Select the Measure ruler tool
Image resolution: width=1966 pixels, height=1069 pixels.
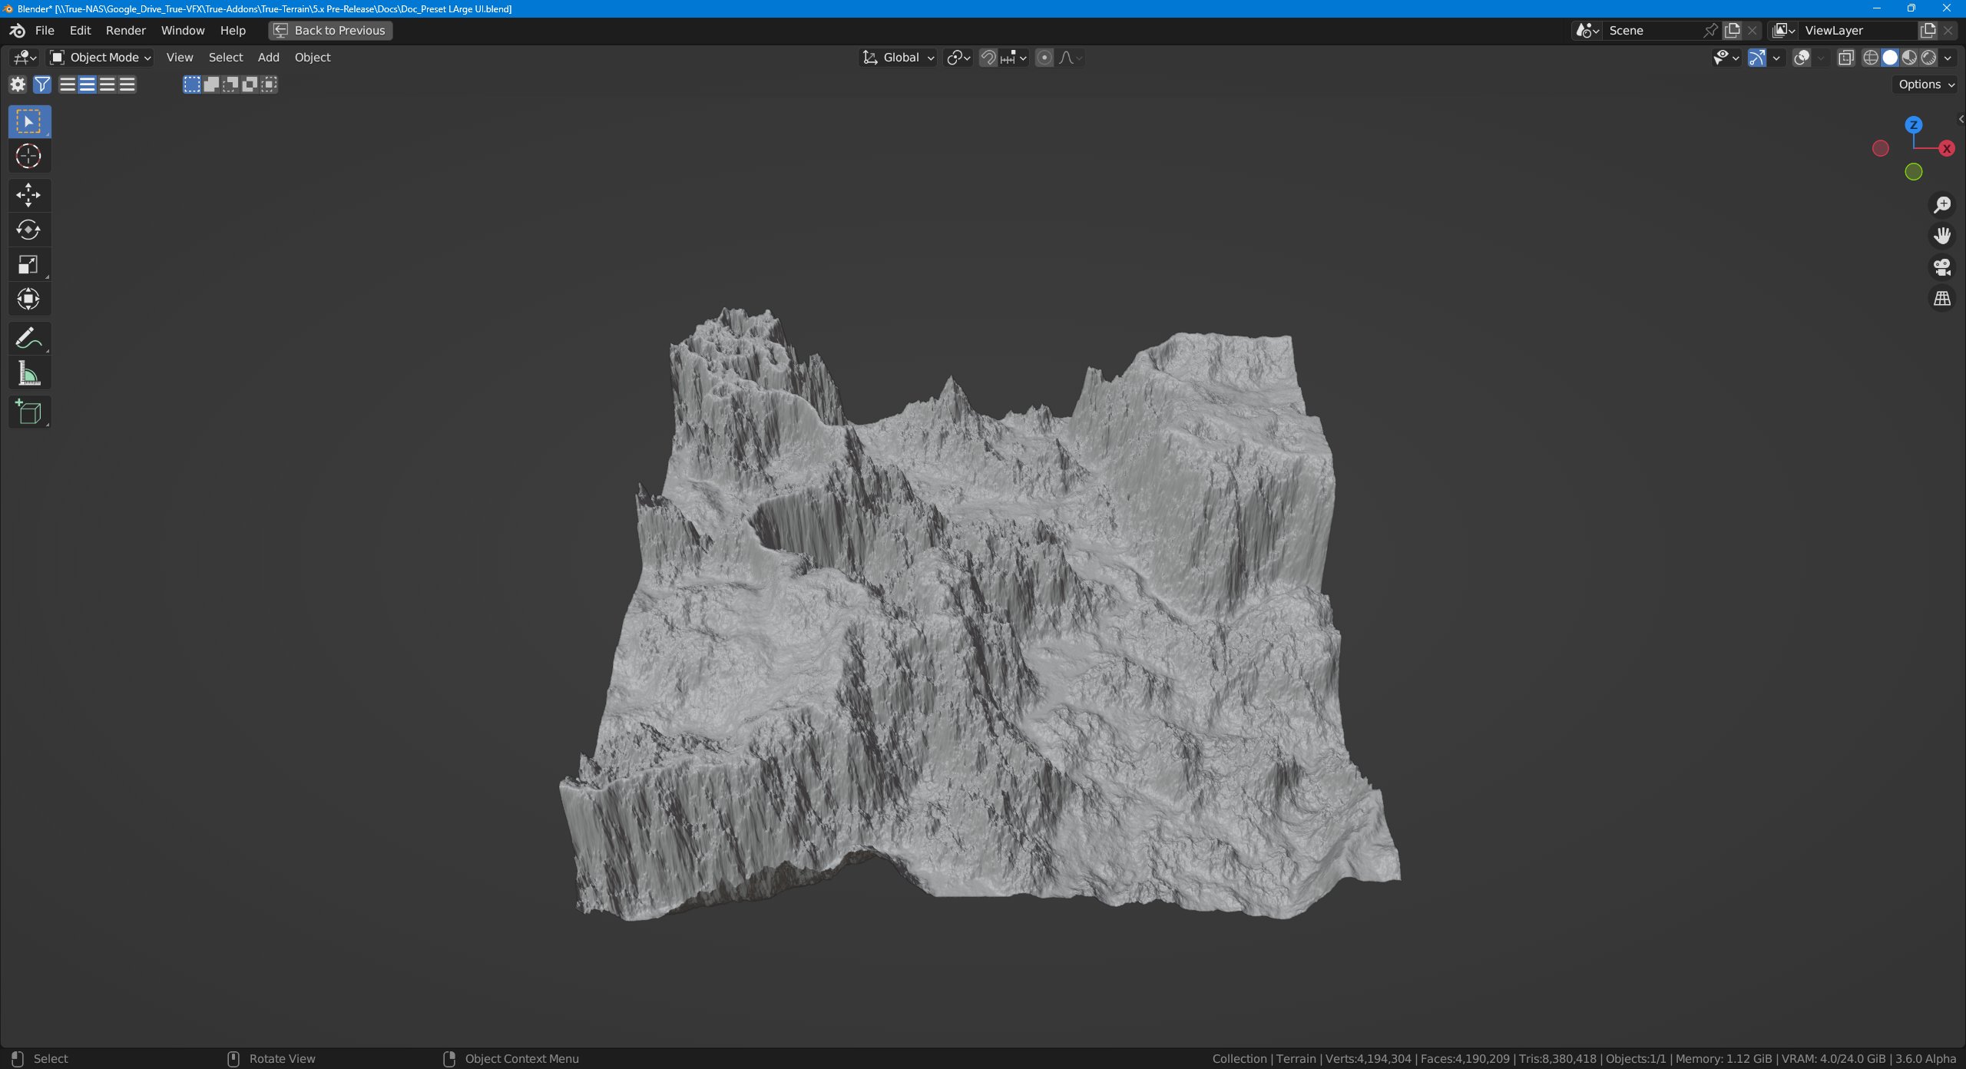pos(28,374)
